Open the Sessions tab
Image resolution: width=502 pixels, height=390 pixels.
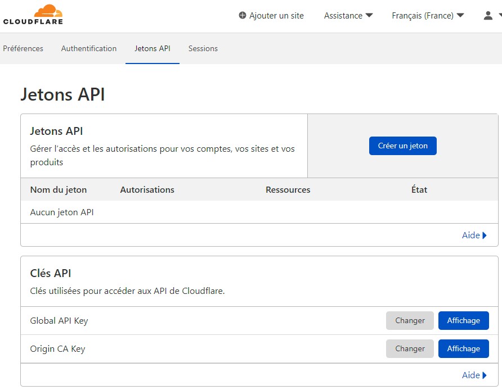point(203,48)
